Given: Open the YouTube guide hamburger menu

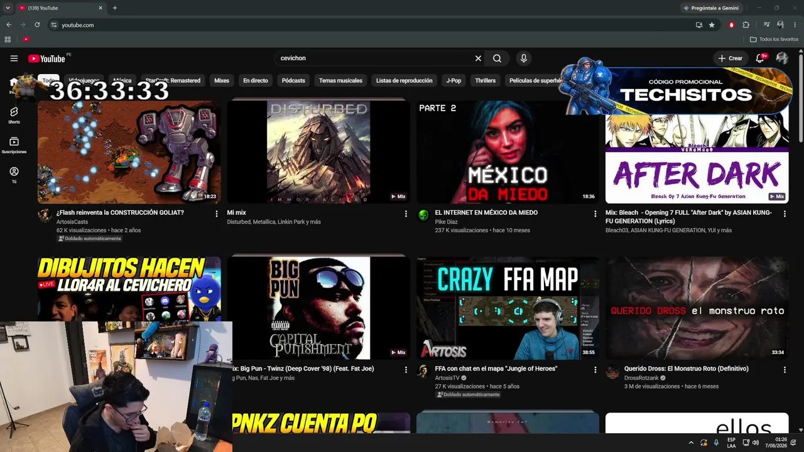Looking at the screenshot, I should tap(14, 58).
